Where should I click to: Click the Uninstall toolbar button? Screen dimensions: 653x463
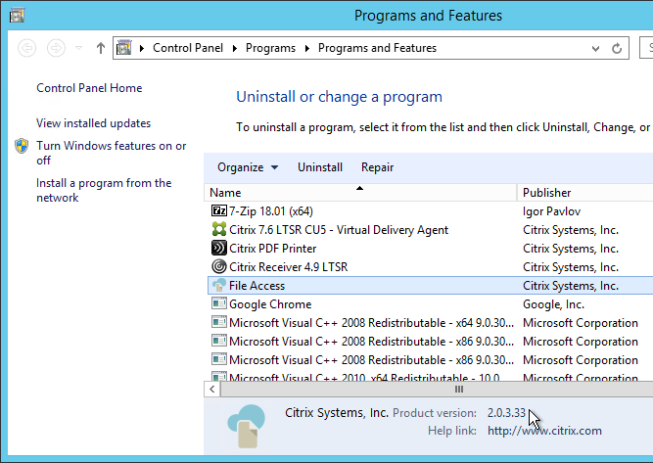pyautogui.click(x=320, y=167)
